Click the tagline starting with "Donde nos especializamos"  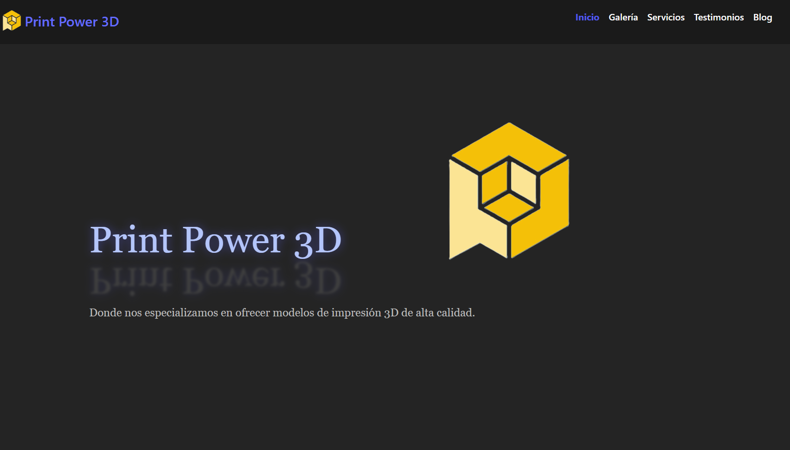282,313
